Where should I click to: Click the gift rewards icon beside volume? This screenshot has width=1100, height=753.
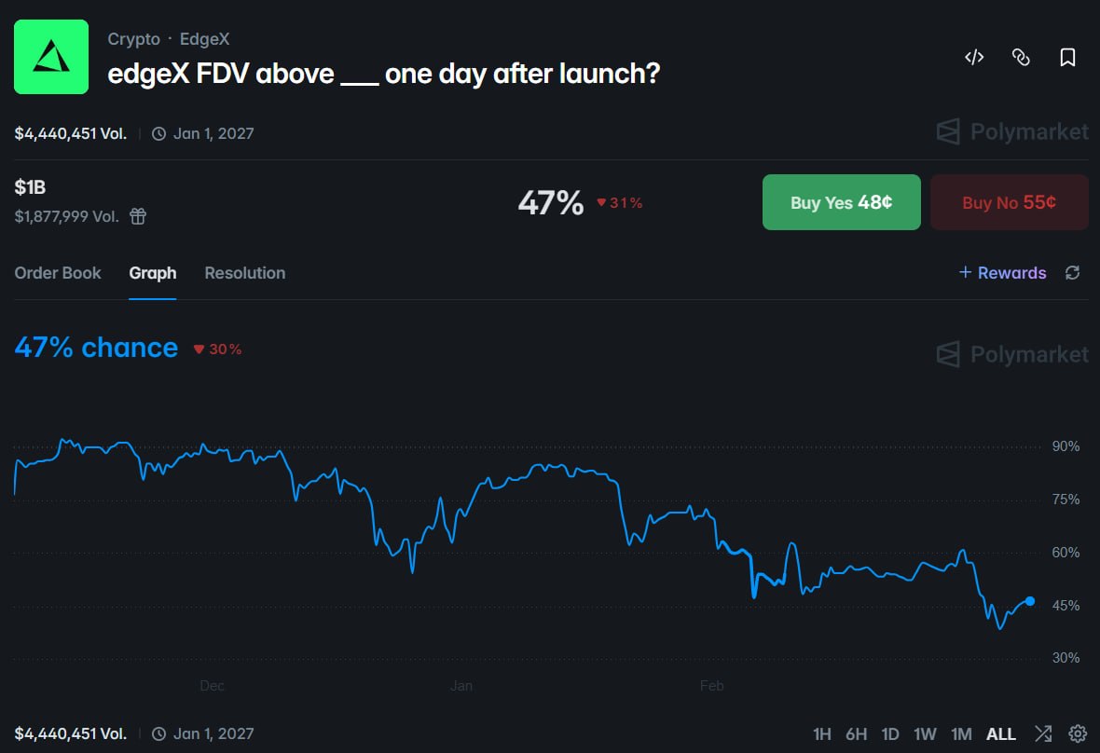pyautogui.click(x=138, y=216)
